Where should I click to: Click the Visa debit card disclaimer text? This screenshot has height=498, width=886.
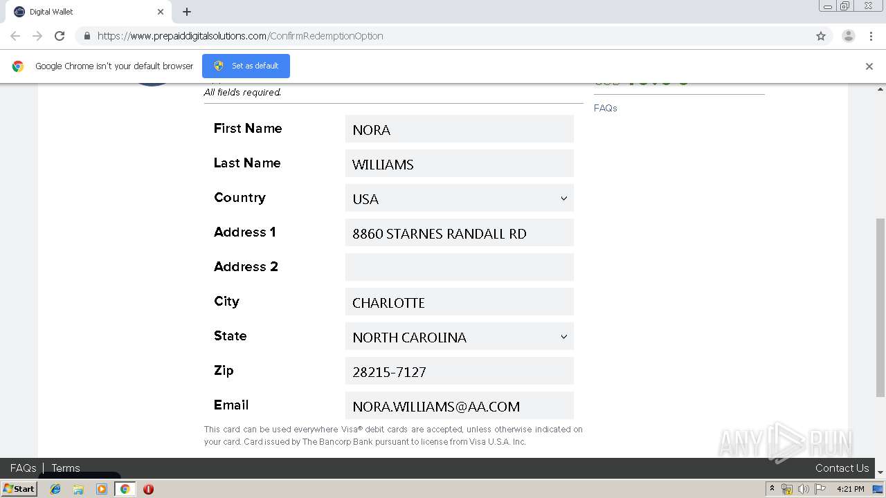click(x=393, y=436)
